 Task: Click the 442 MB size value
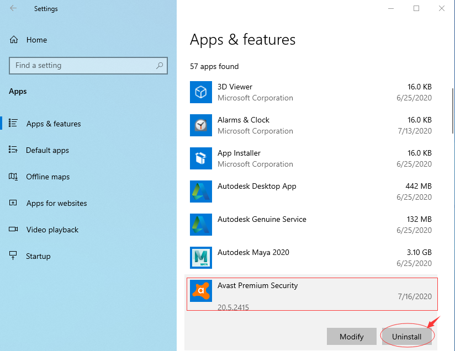419,186
